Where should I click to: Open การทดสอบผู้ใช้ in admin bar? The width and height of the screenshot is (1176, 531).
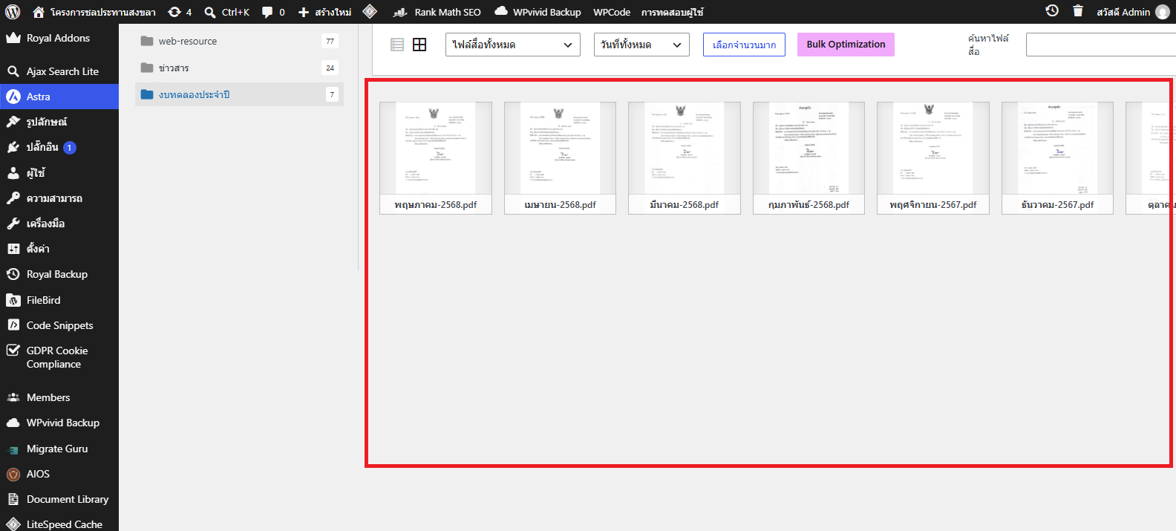tap(673, 12)
